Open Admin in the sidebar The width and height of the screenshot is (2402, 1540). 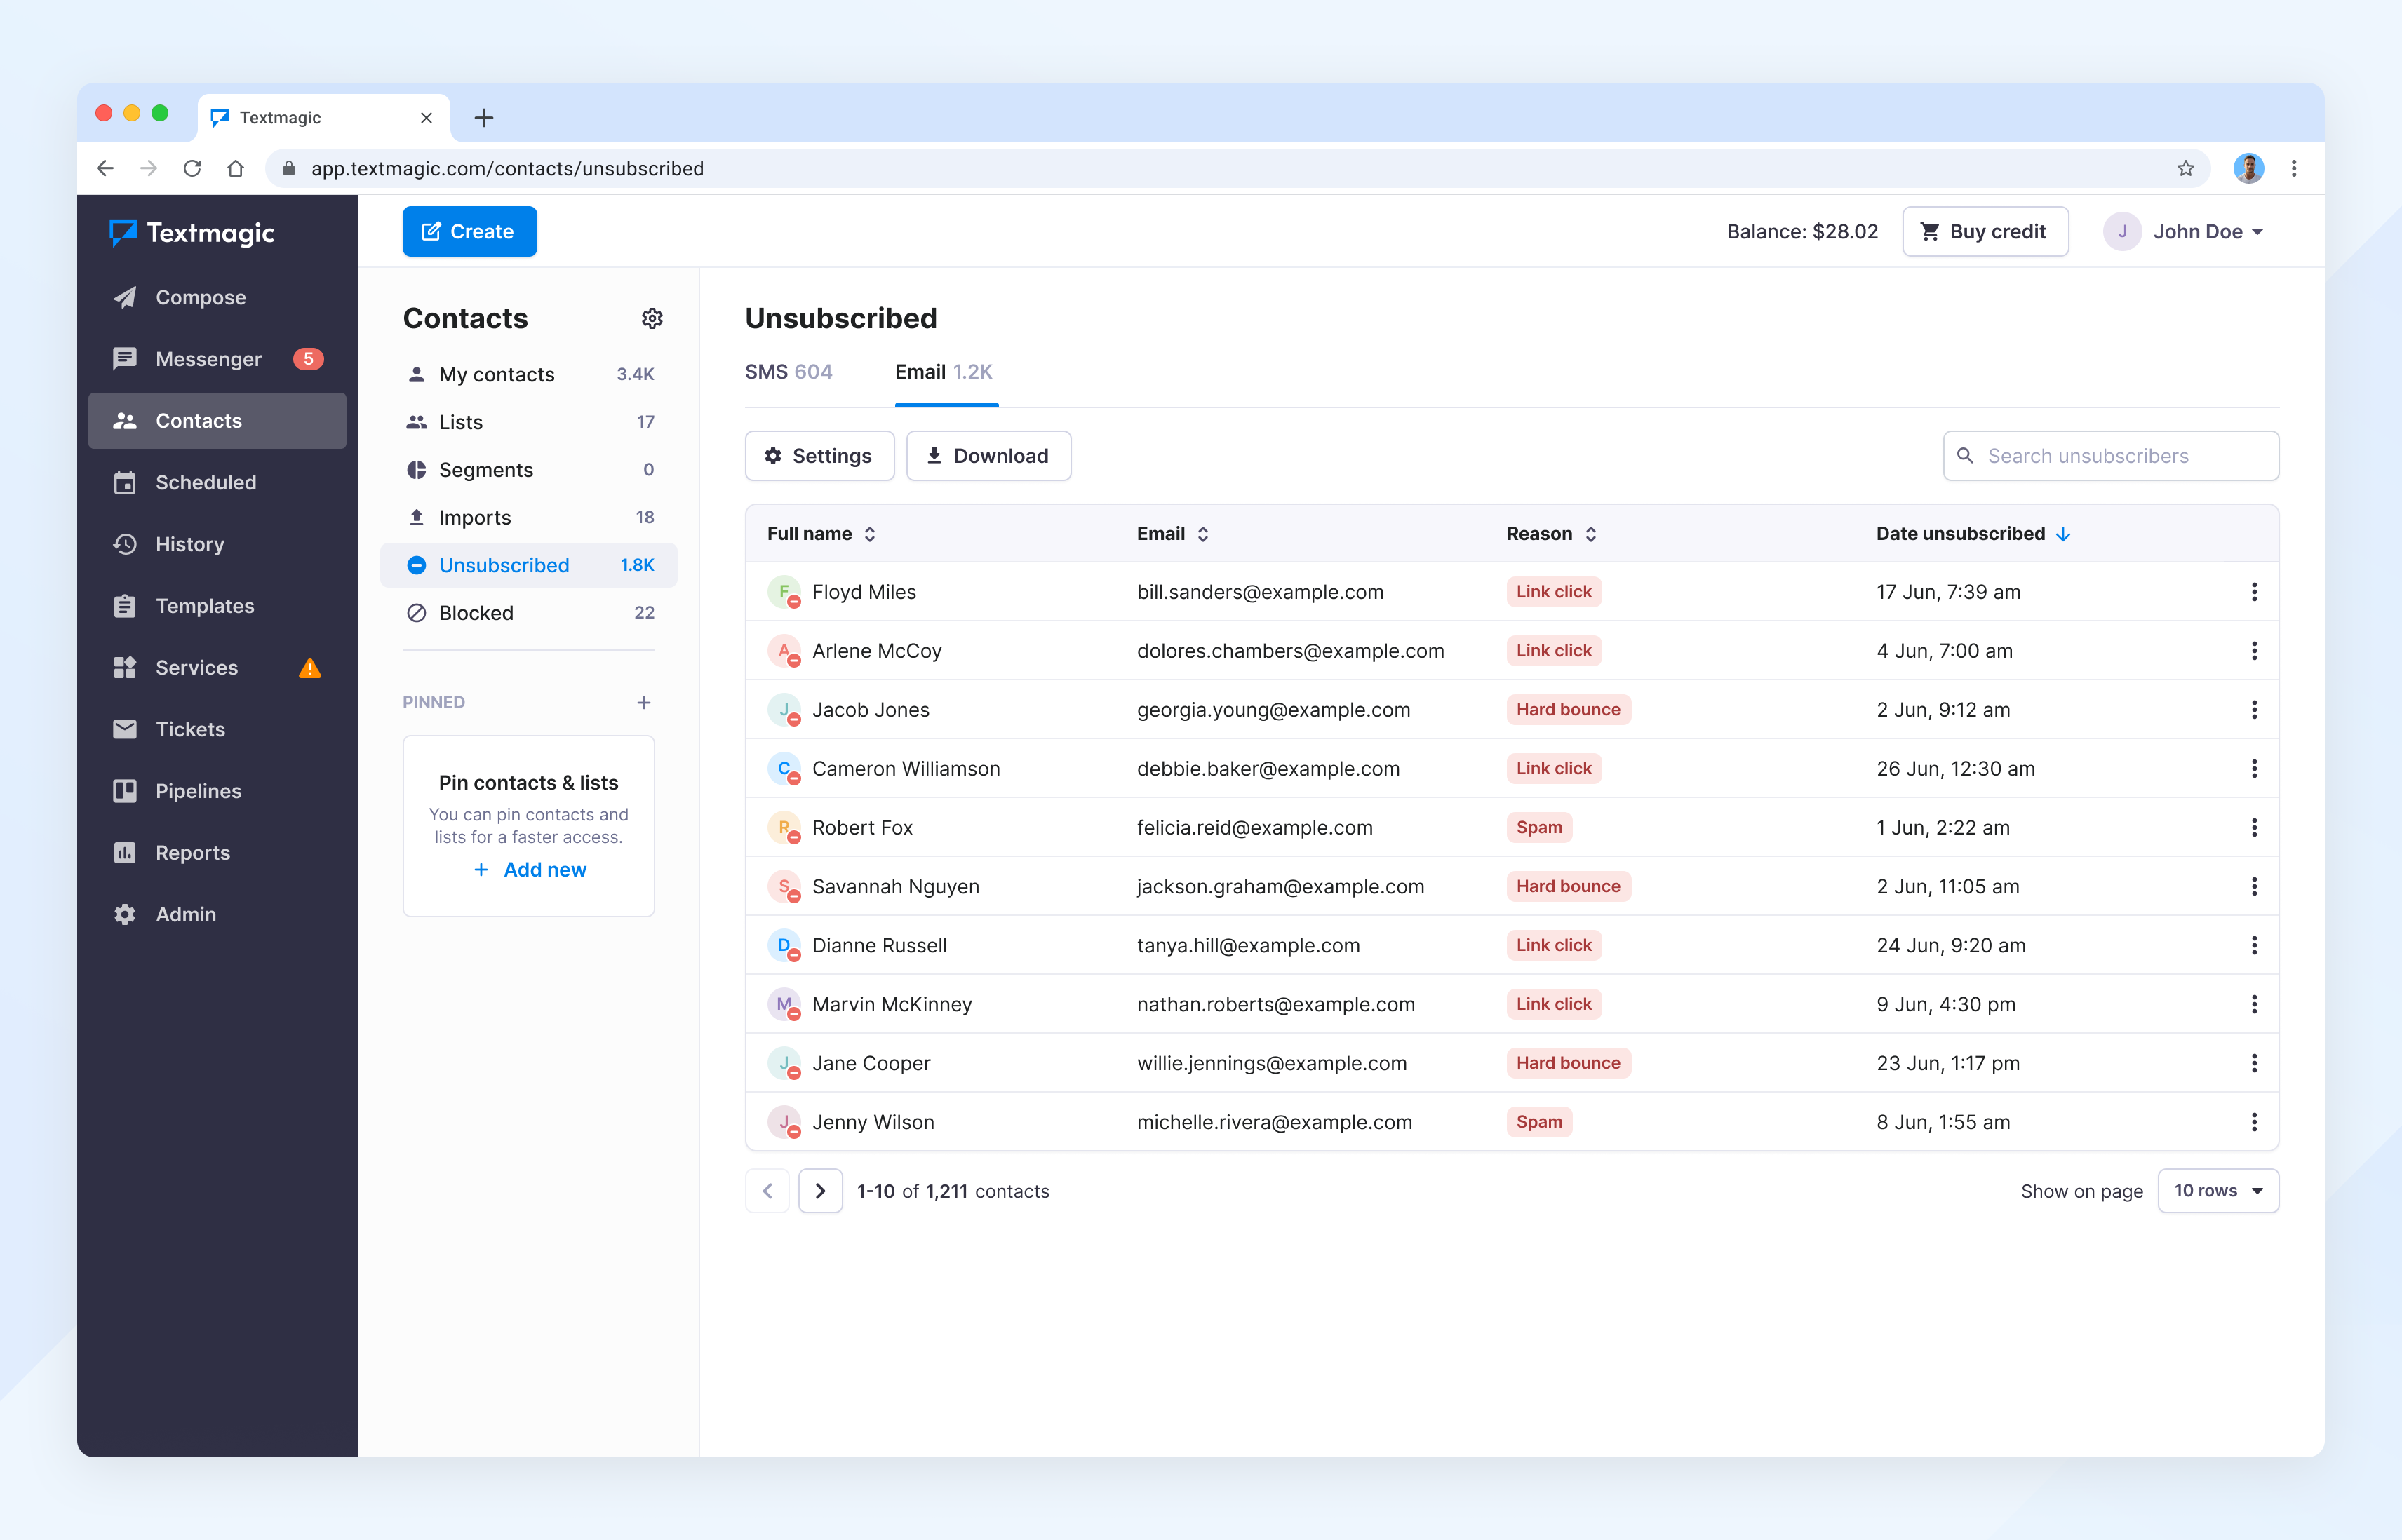217,914
